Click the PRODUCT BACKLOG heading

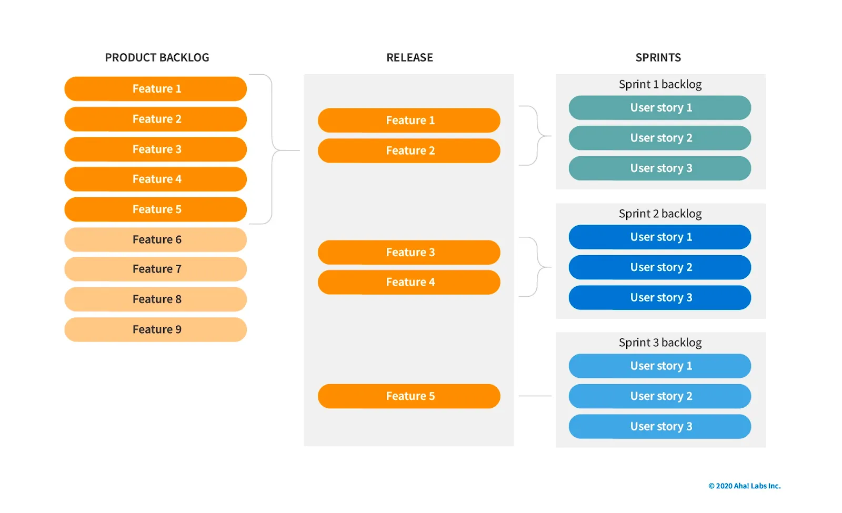click(157, 57)
